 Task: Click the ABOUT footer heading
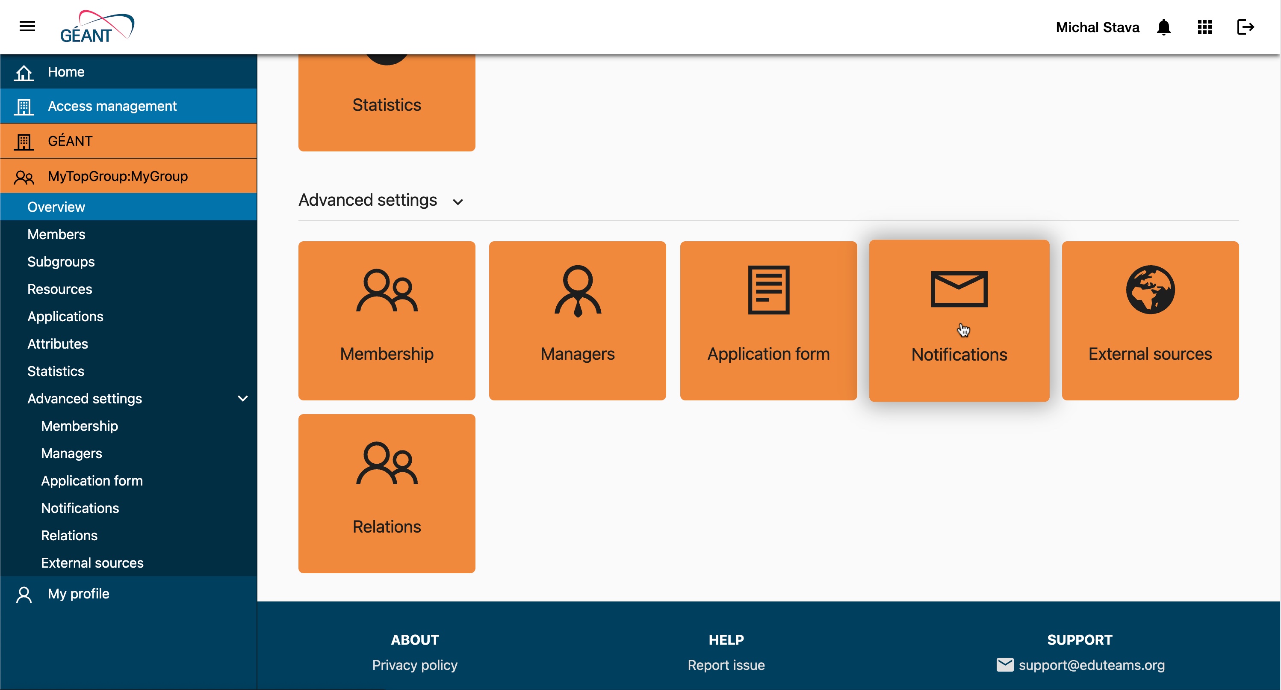[415, 640]
